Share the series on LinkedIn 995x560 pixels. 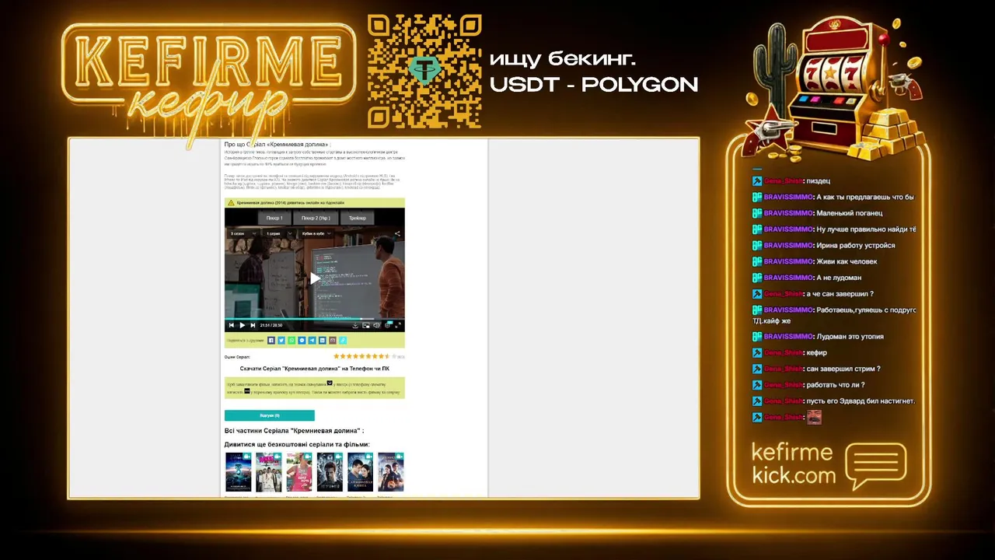323,341
